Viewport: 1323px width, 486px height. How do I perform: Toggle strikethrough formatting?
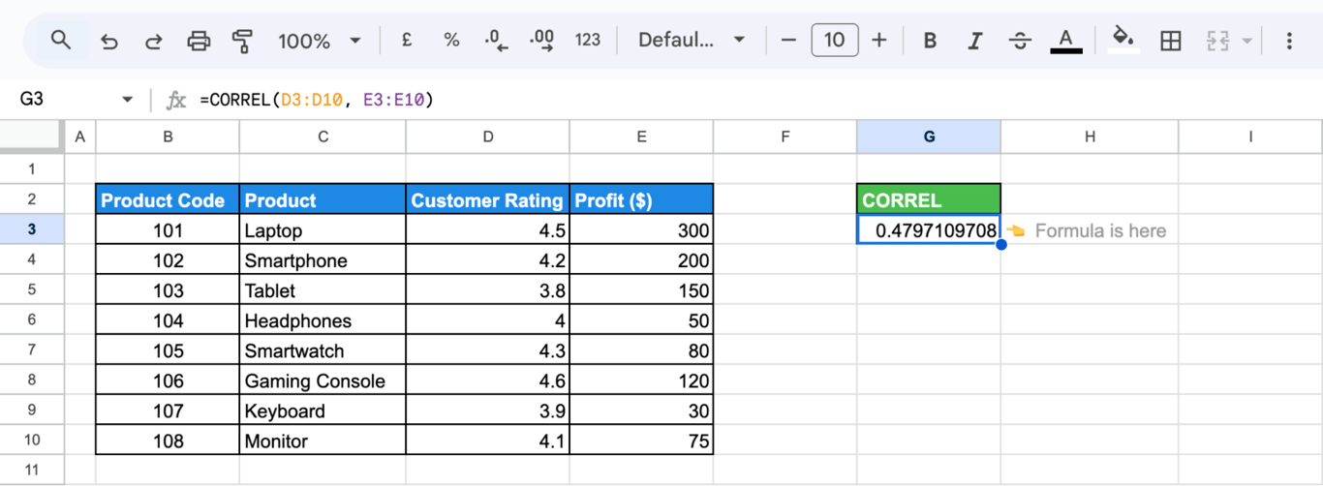coord(1020,41)
